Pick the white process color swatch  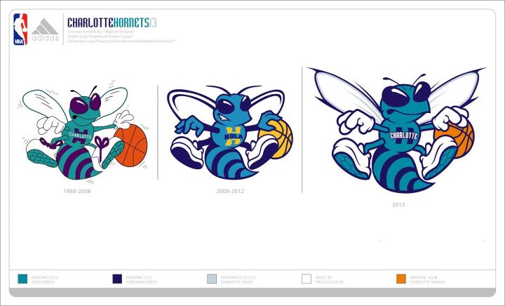307,279
